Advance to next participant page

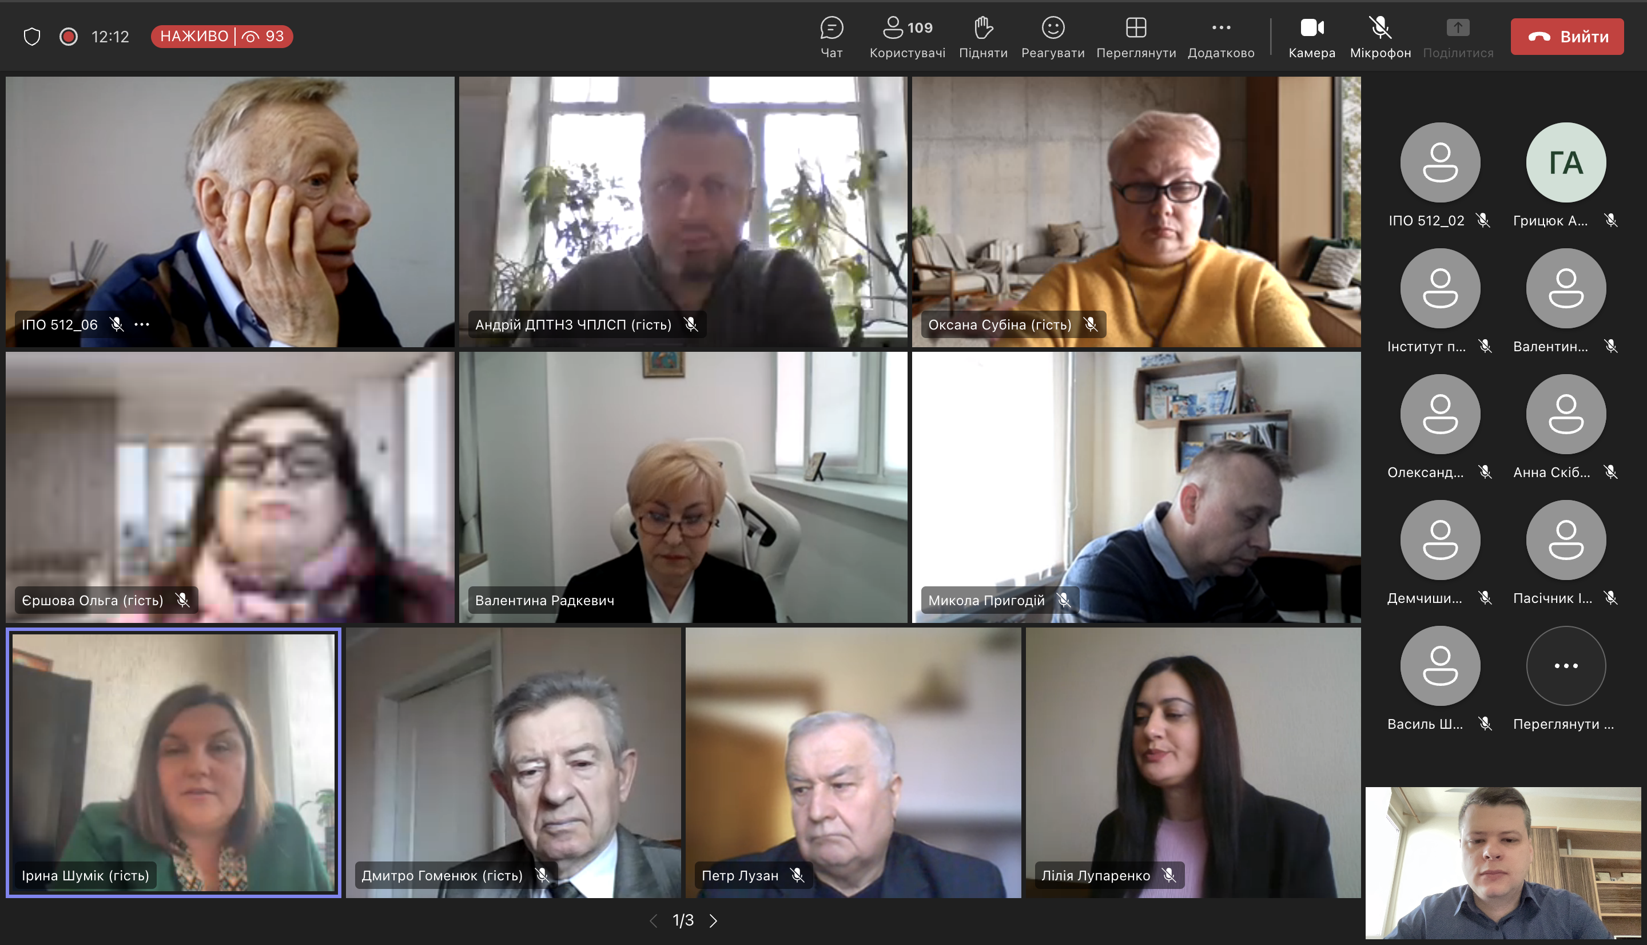713,920
